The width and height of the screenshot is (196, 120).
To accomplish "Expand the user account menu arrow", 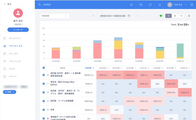I will tap(186, 5).
